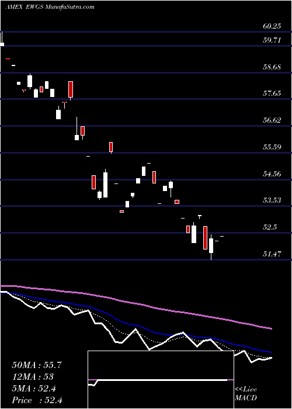Click the 56.62 price level label

pyautogui.click(x=272, y=120)
